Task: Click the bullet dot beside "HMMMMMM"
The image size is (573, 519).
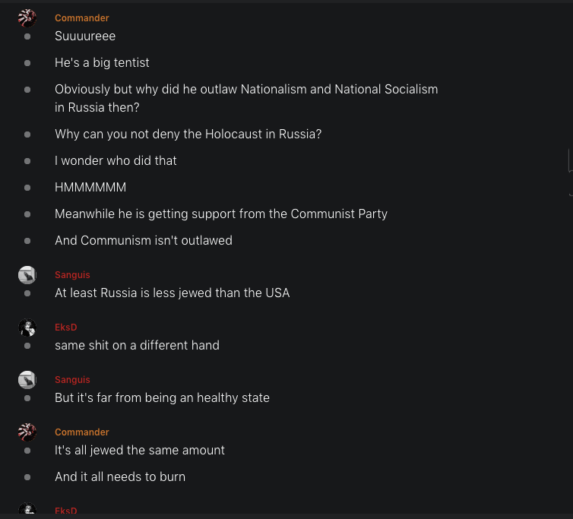Action: tap(27, 188)
